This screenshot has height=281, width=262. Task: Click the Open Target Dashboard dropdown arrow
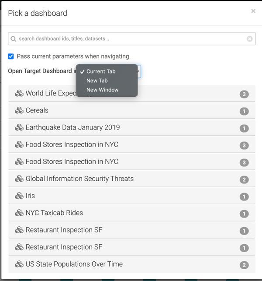[138, 71]
